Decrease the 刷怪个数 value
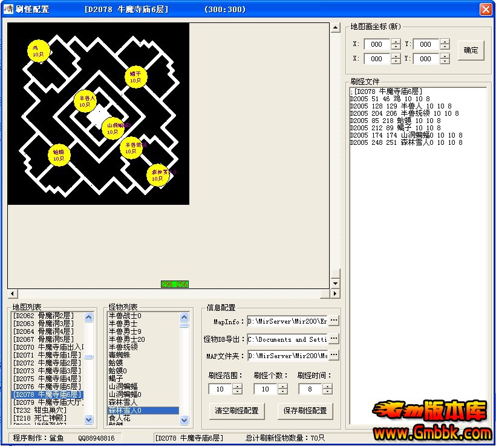The image size is (496, 446). point(283,391)
